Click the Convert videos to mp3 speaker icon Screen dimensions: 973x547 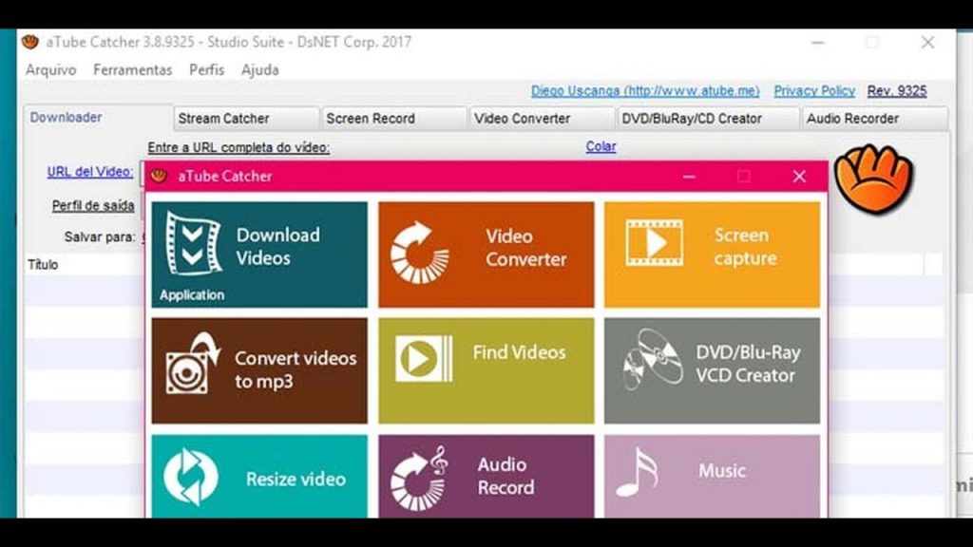(x=192, y=364)
